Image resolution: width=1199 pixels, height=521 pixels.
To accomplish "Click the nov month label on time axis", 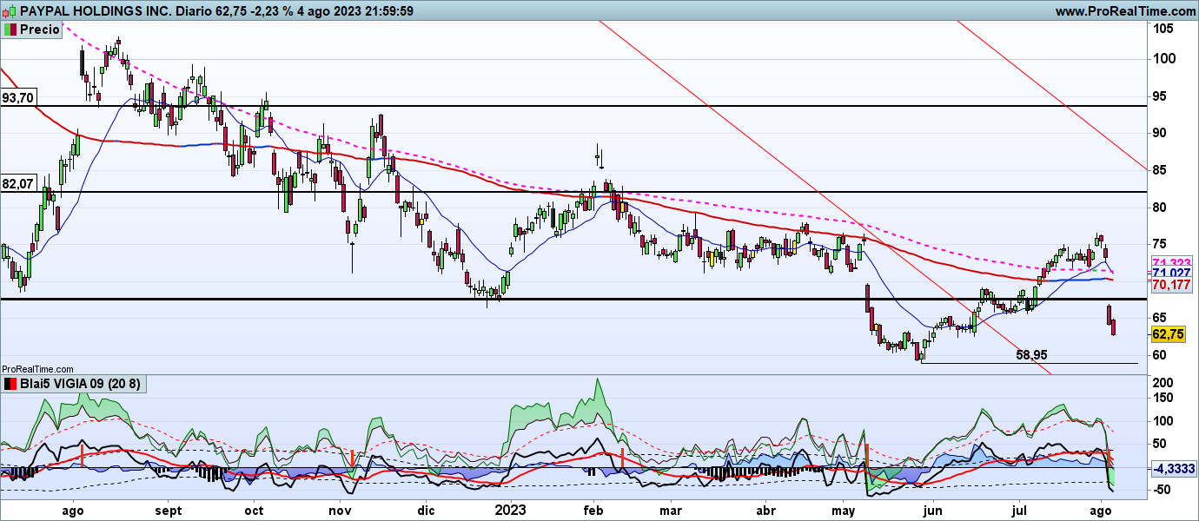I will 341,510.
